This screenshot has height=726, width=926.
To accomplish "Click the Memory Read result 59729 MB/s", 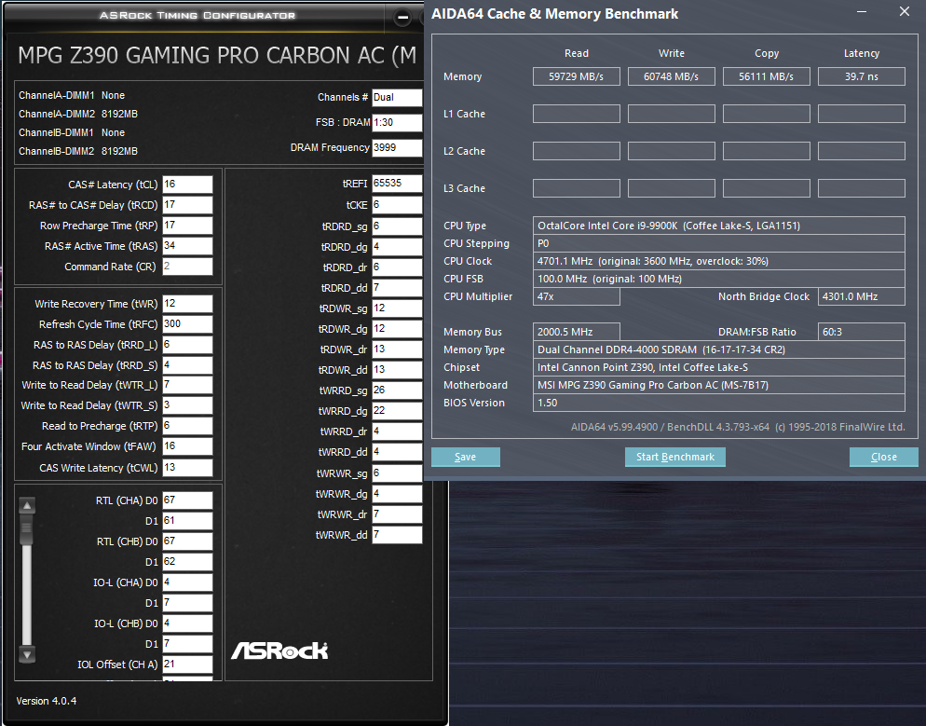I will (577, 76).
